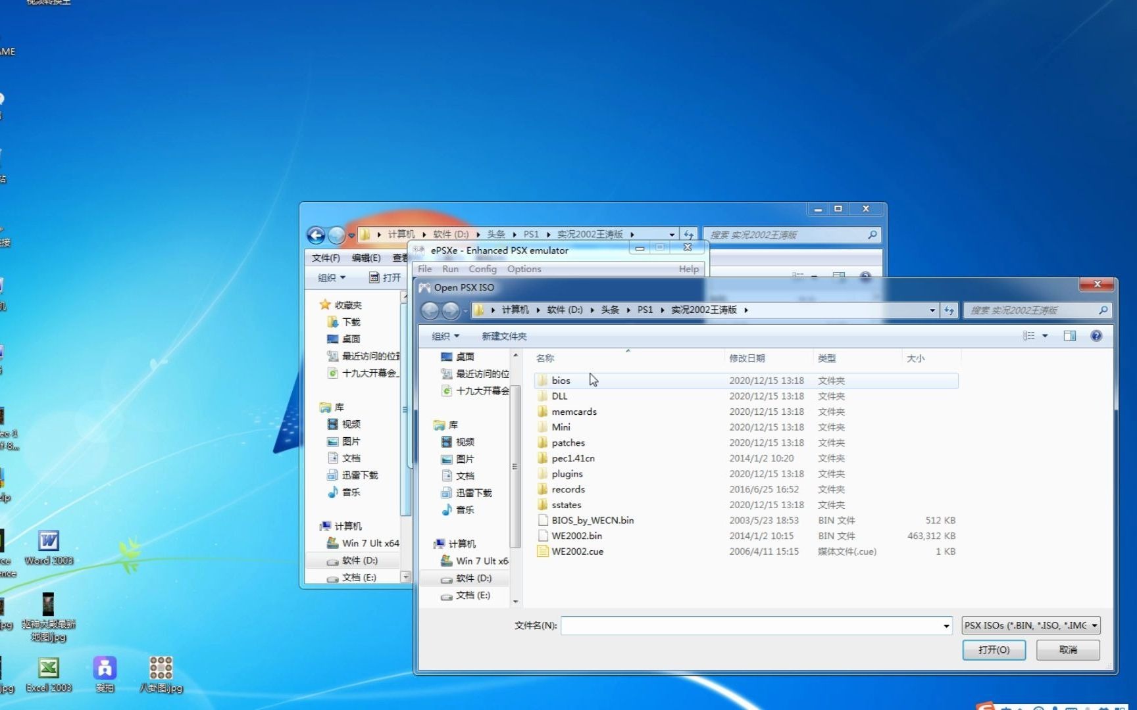Select file WE2002.cue
This screenshot has width=1137, height=710.
[745, 552]
